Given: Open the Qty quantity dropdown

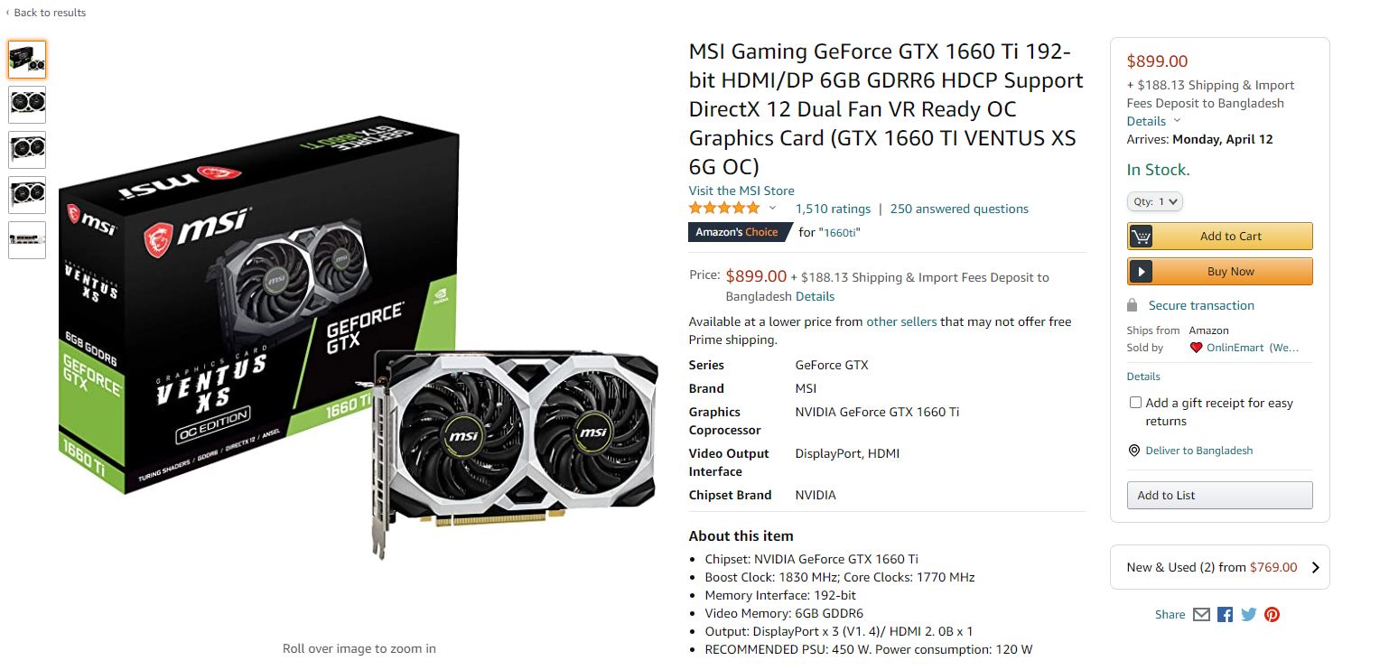Looking at the screenshot, I should point(1154,202).
